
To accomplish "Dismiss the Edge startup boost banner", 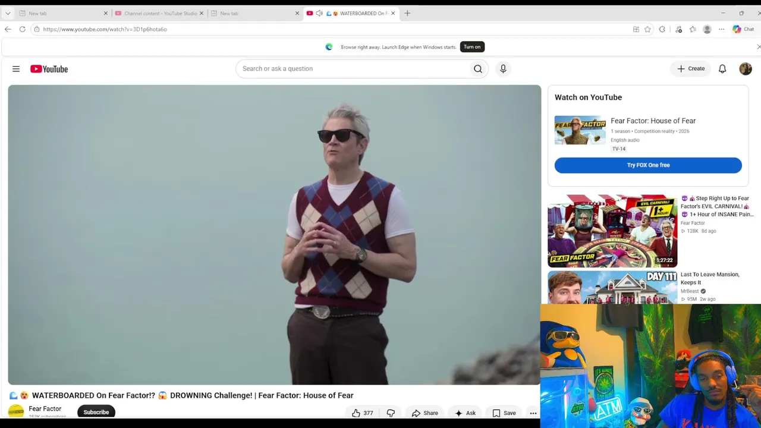I will 758,47.
